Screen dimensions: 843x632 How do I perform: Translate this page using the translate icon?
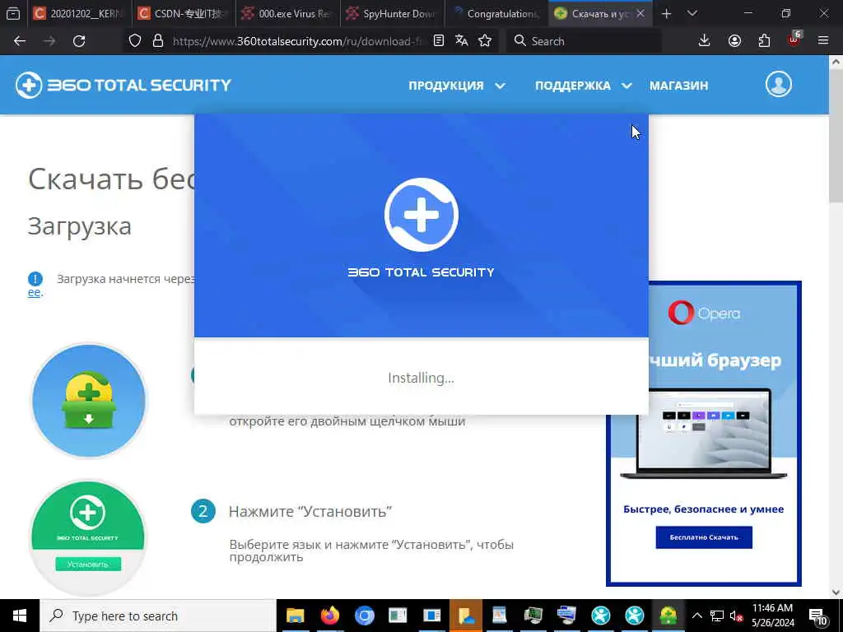pyautogui.click(x=461, y=41)
